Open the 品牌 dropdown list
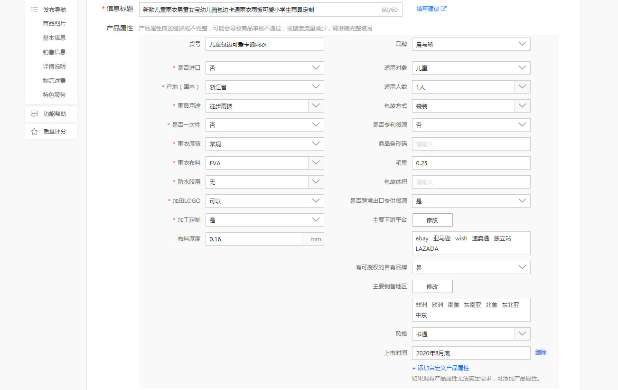Screen dimensions: 618x390 471,44
